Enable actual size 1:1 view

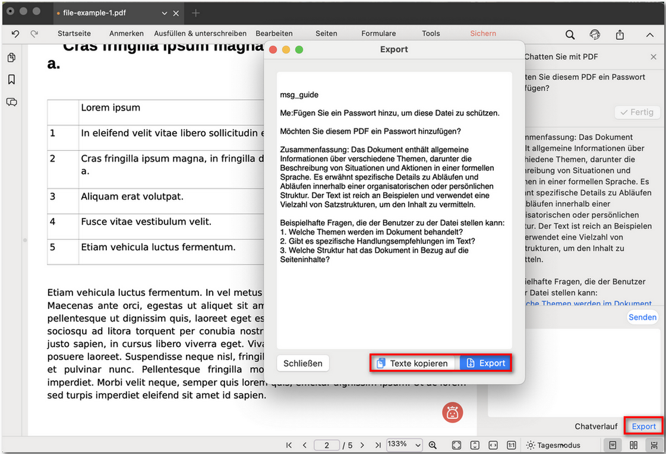(x=511, y=445)
